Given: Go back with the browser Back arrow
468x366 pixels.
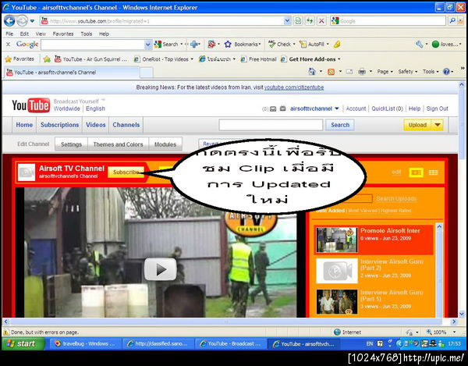Looking at the screenshot, I should click(9, 21).
